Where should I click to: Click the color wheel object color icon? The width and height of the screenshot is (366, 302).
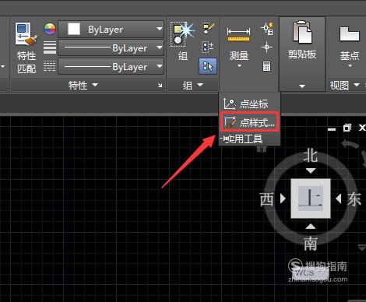(49, 29)
